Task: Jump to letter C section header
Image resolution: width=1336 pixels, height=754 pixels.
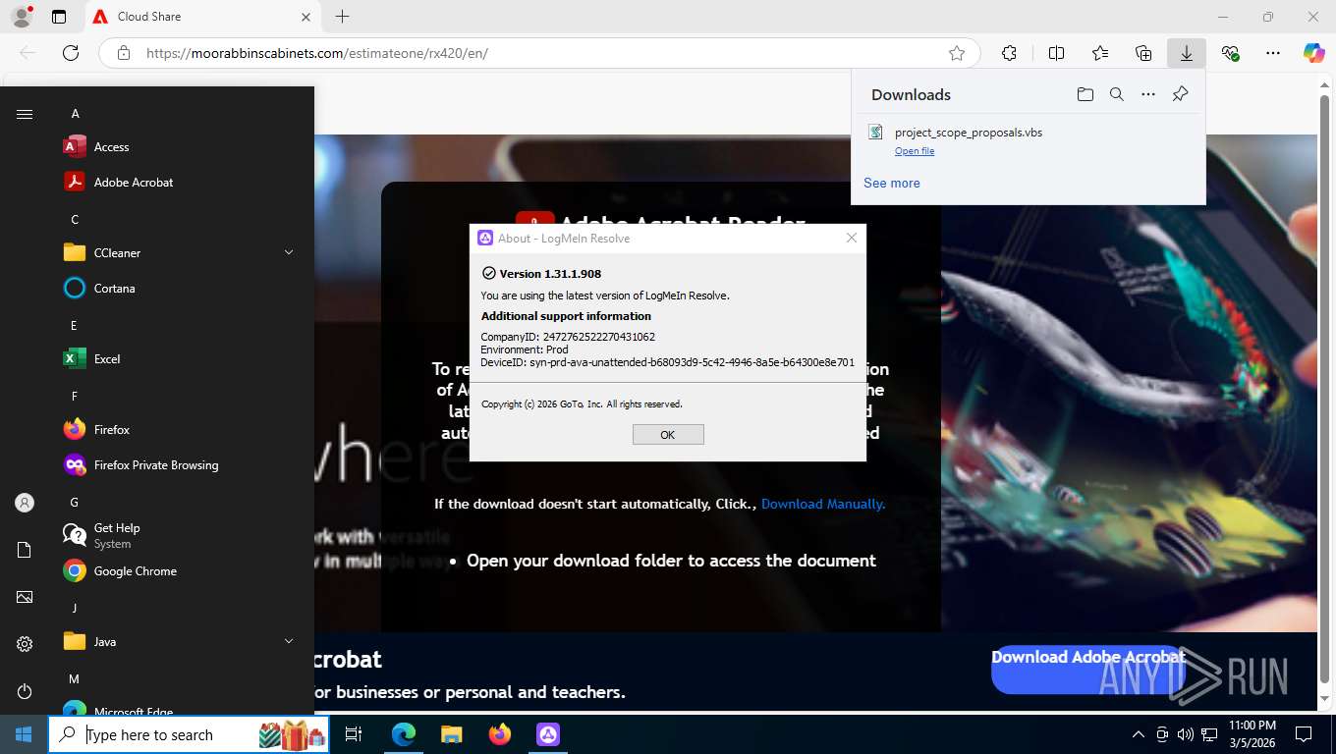Action: point(75,220)
